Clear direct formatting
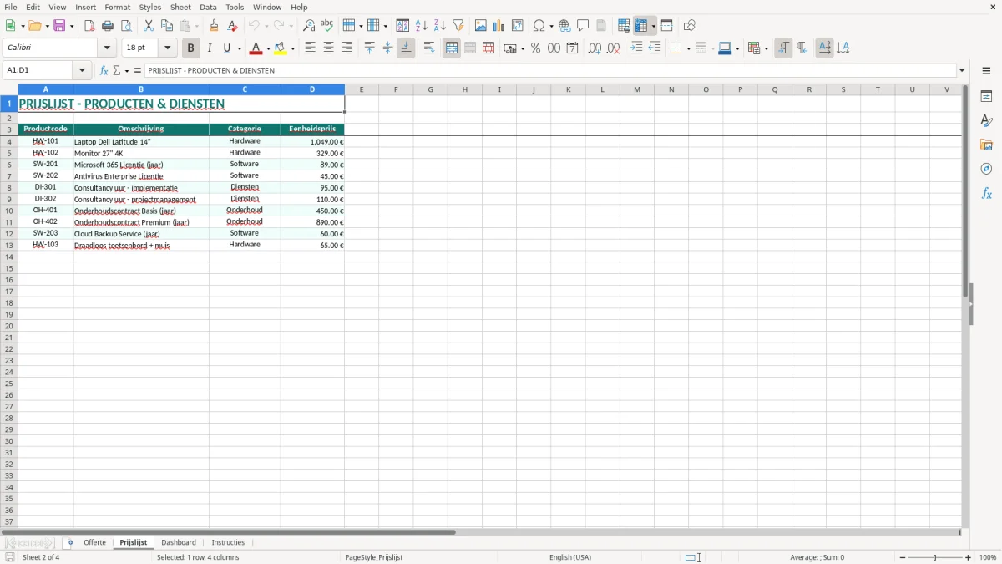The image size is (1002, 564). coord(233,26)
